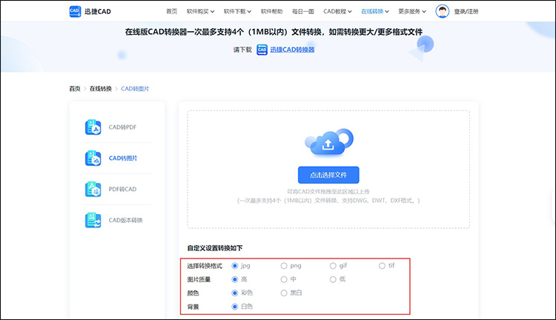Click the dashed file drop area
The image size is (556, 320).
pyautogui.click(x=328, y=170)
